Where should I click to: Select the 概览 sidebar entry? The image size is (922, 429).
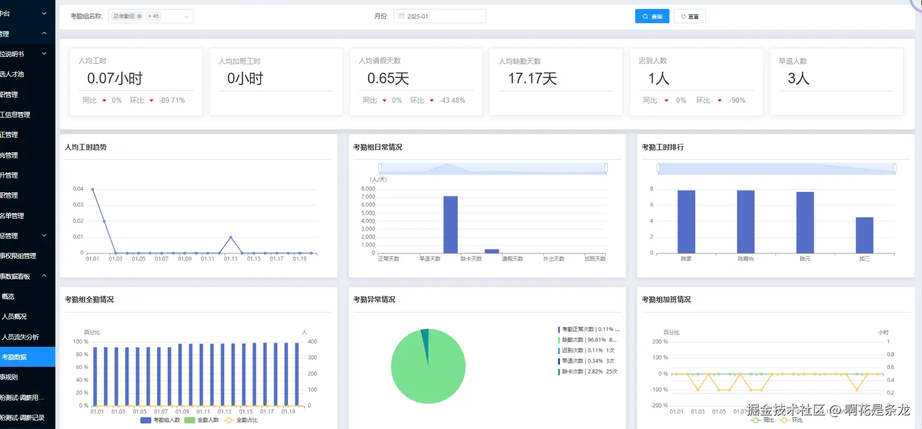27,296
